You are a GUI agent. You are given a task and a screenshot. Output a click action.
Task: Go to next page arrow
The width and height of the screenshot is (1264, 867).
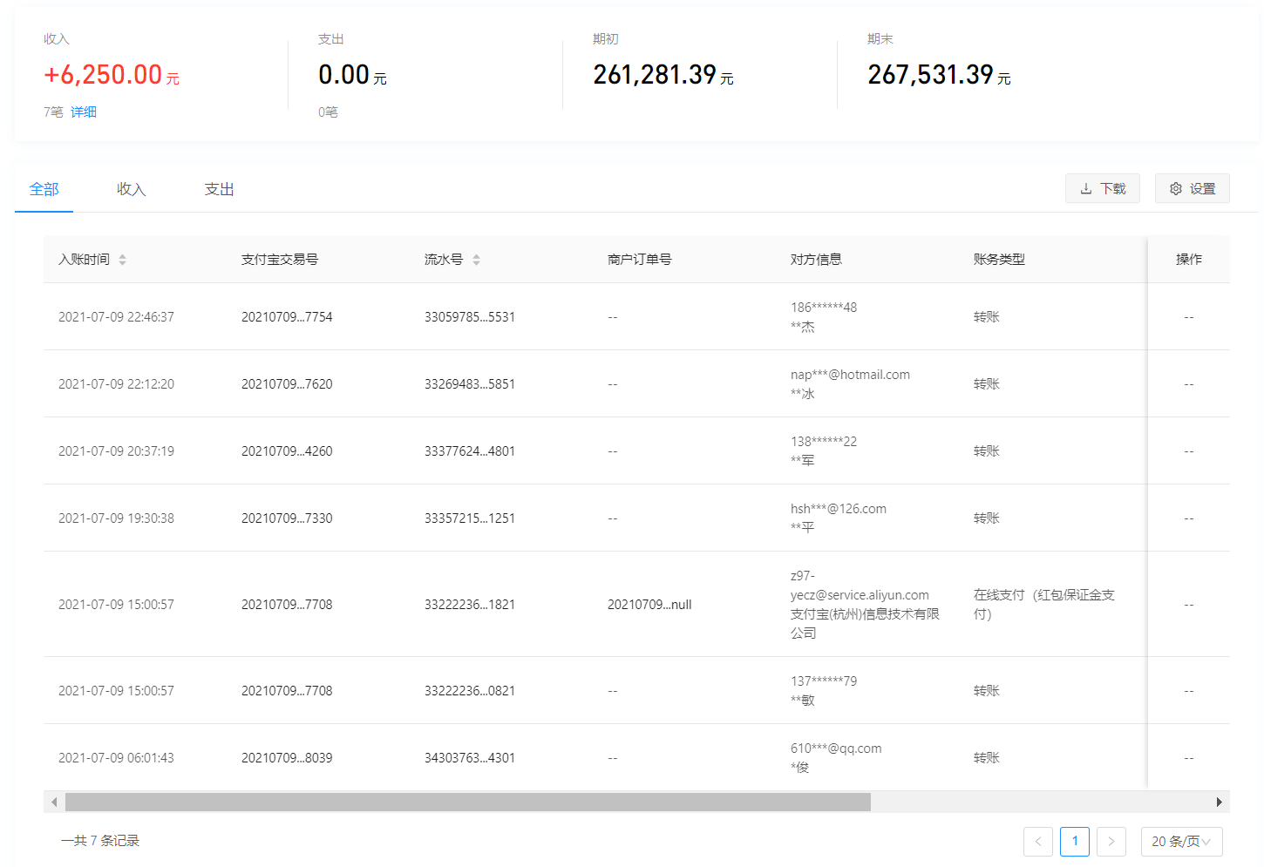(1111, 841)
